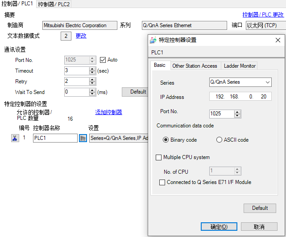Select ASCII code radio button
Viewport: 286px width, 237px height.
219,140
